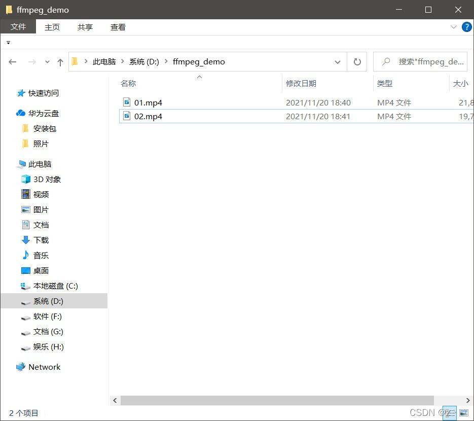Screen dimensions: 474x421
Task: Open 图片 in the sidebar
Action: pos(41,209)
